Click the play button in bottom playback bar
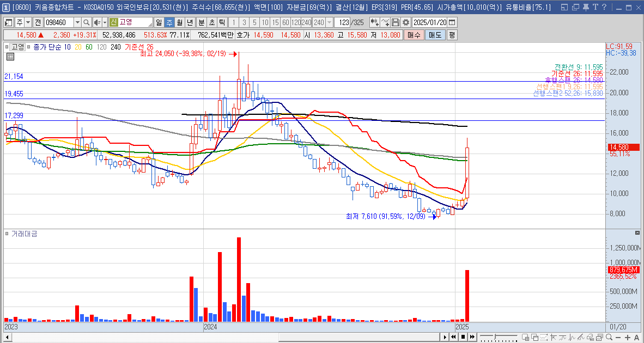 [x=445, y=337]
